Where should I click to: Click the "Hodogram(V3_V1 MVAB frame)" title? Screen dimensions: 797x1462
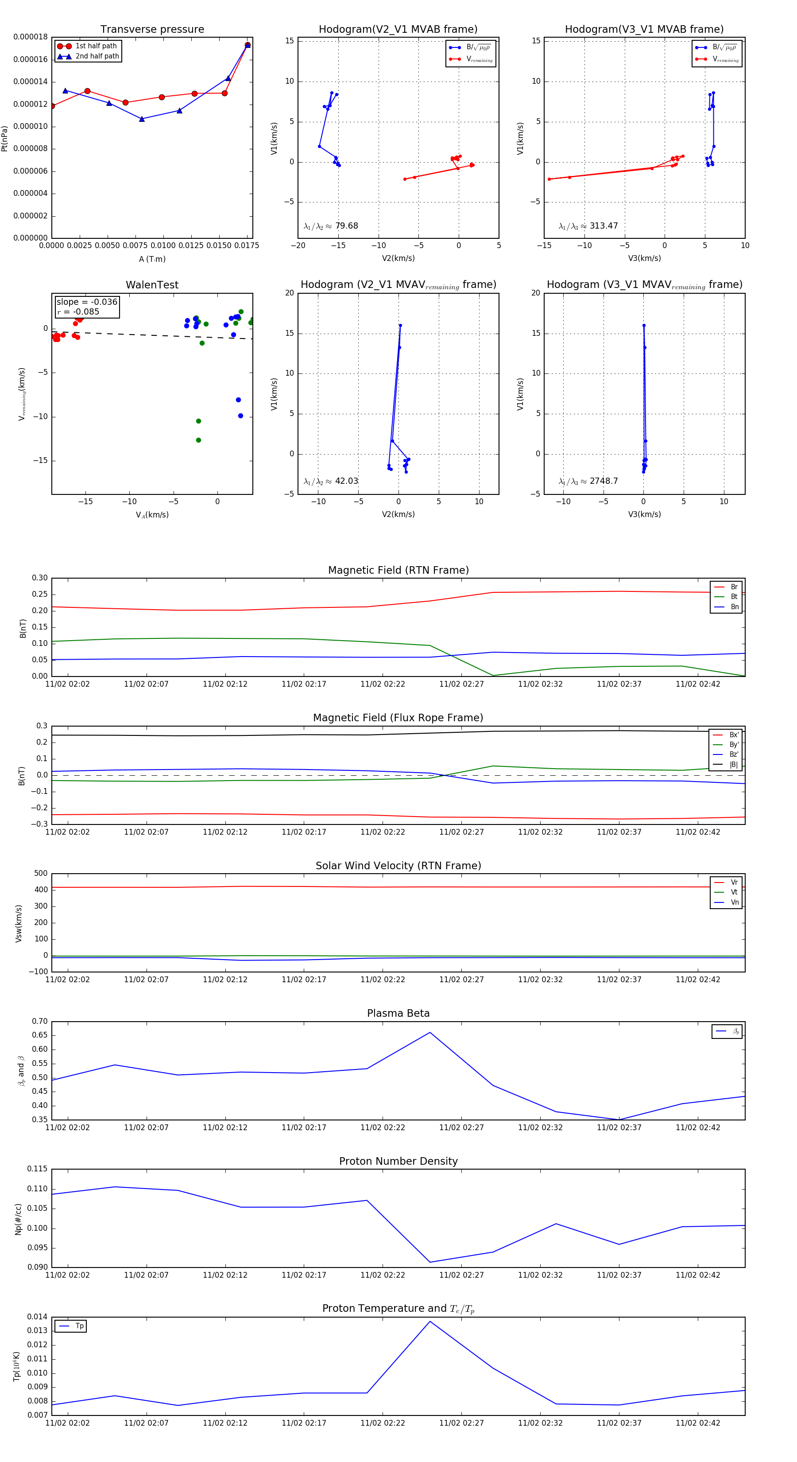(x=644, y=30)
